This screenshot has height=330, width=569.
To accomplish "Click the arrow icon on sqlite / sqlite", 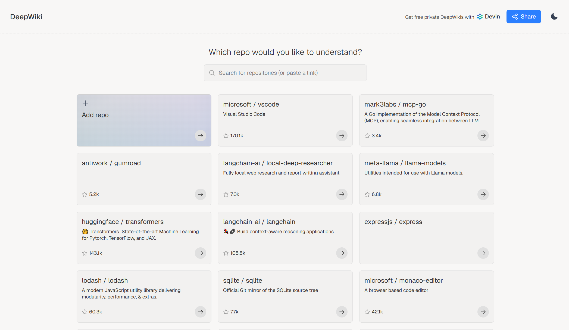I will pyautogui.click(x=342, y=312).
